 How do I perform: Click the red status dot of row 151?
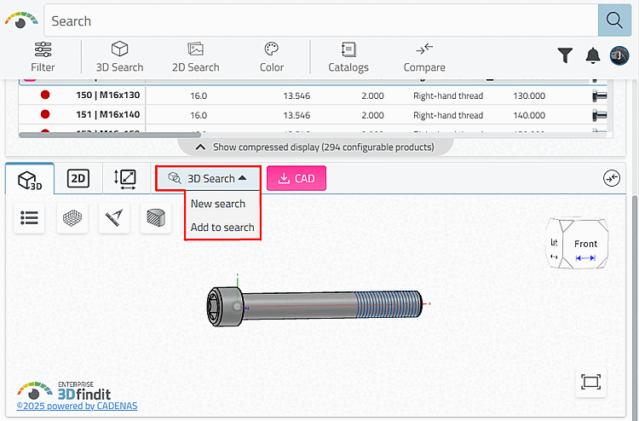(x=45, y=114)
